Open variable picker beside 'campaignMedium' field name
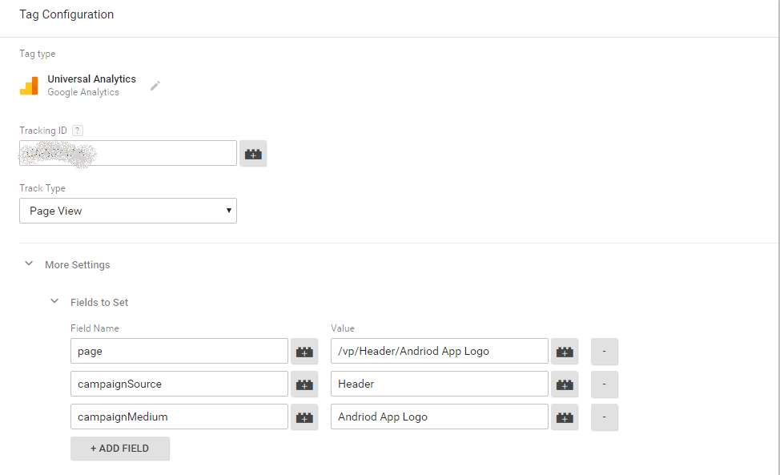Viewport: 780px width, 475px height. [x=304, y=417]
